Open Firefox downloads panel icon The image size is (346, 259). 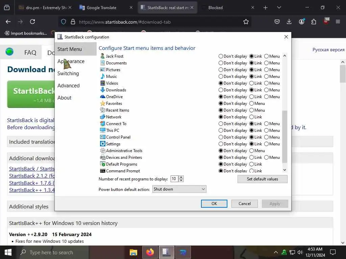point(289,22)
